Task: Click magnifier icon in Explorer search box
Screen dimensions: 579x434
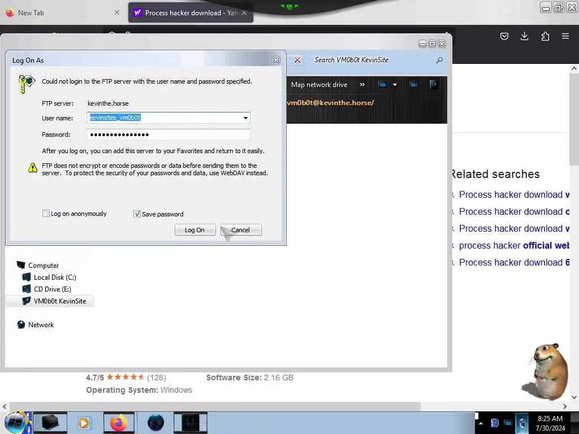Action: point(439,60)
